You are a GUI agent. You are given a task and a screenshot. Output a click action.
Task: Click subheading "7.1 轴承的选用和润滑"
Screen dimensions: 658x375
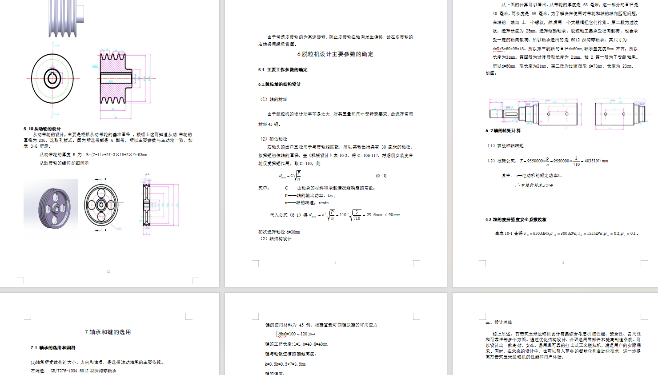click(x=53, y=348)
